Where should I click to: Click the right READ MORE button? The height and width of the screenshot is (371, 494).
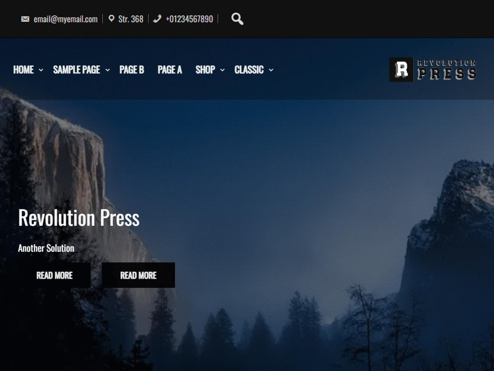point(138,275)
